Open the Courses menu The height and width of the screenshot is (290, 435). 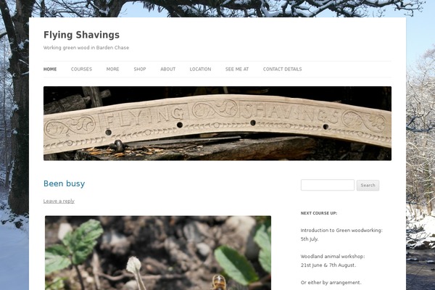[81, 69]
